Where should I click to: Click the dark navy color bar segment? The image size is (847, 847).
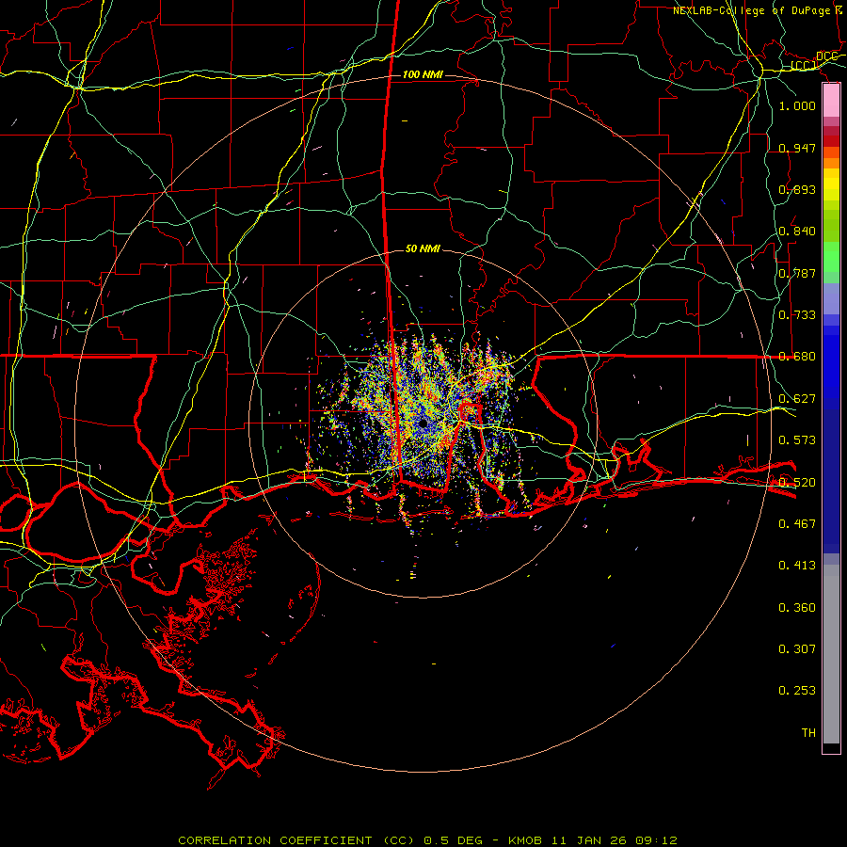[831, 481]
